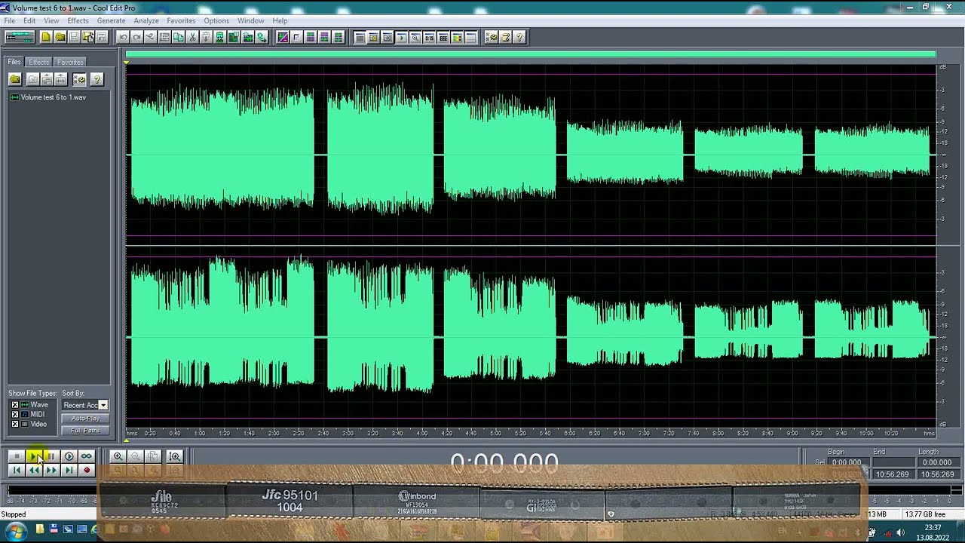
Task: Click the Fast Forward transport button
Action: point(51,470)
